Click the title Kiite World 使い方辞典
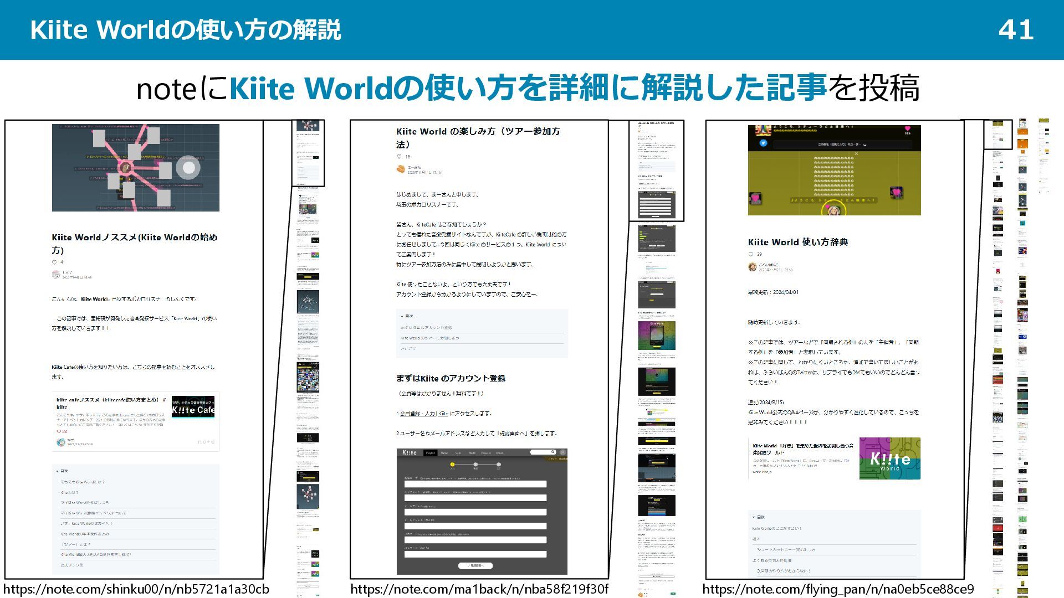The width and height of the screenshot is (1064, 598). click(798, 242)
